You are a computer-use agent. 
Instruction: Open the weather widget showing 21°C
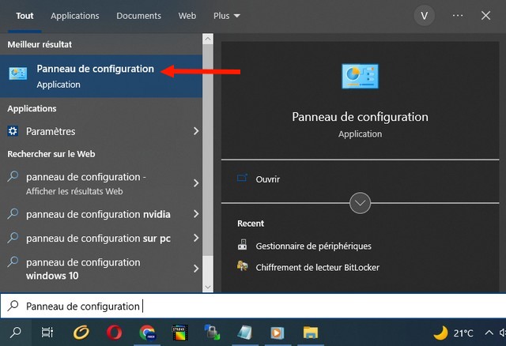pos(454,333)
